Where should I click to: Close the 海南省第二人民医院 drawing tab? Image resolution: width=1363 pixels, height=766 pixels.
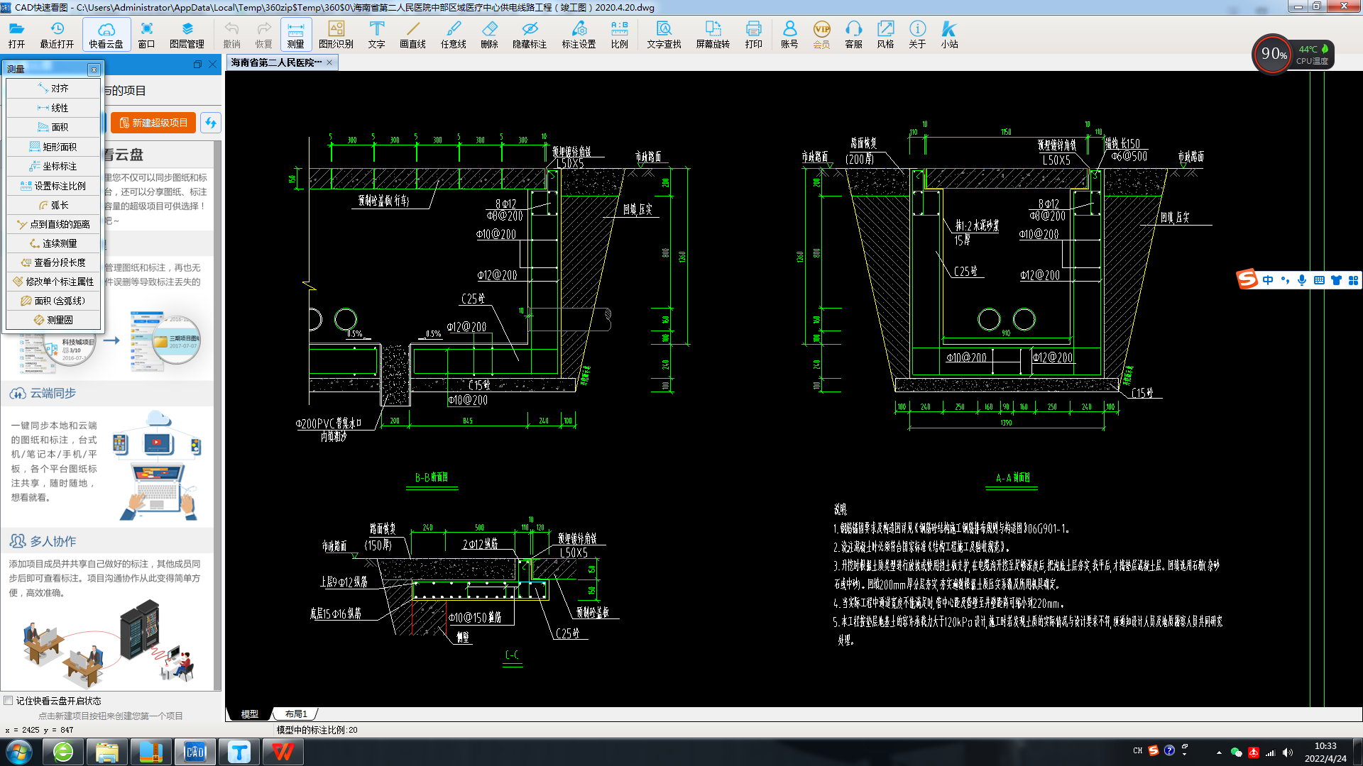click(x=329, y=62)
